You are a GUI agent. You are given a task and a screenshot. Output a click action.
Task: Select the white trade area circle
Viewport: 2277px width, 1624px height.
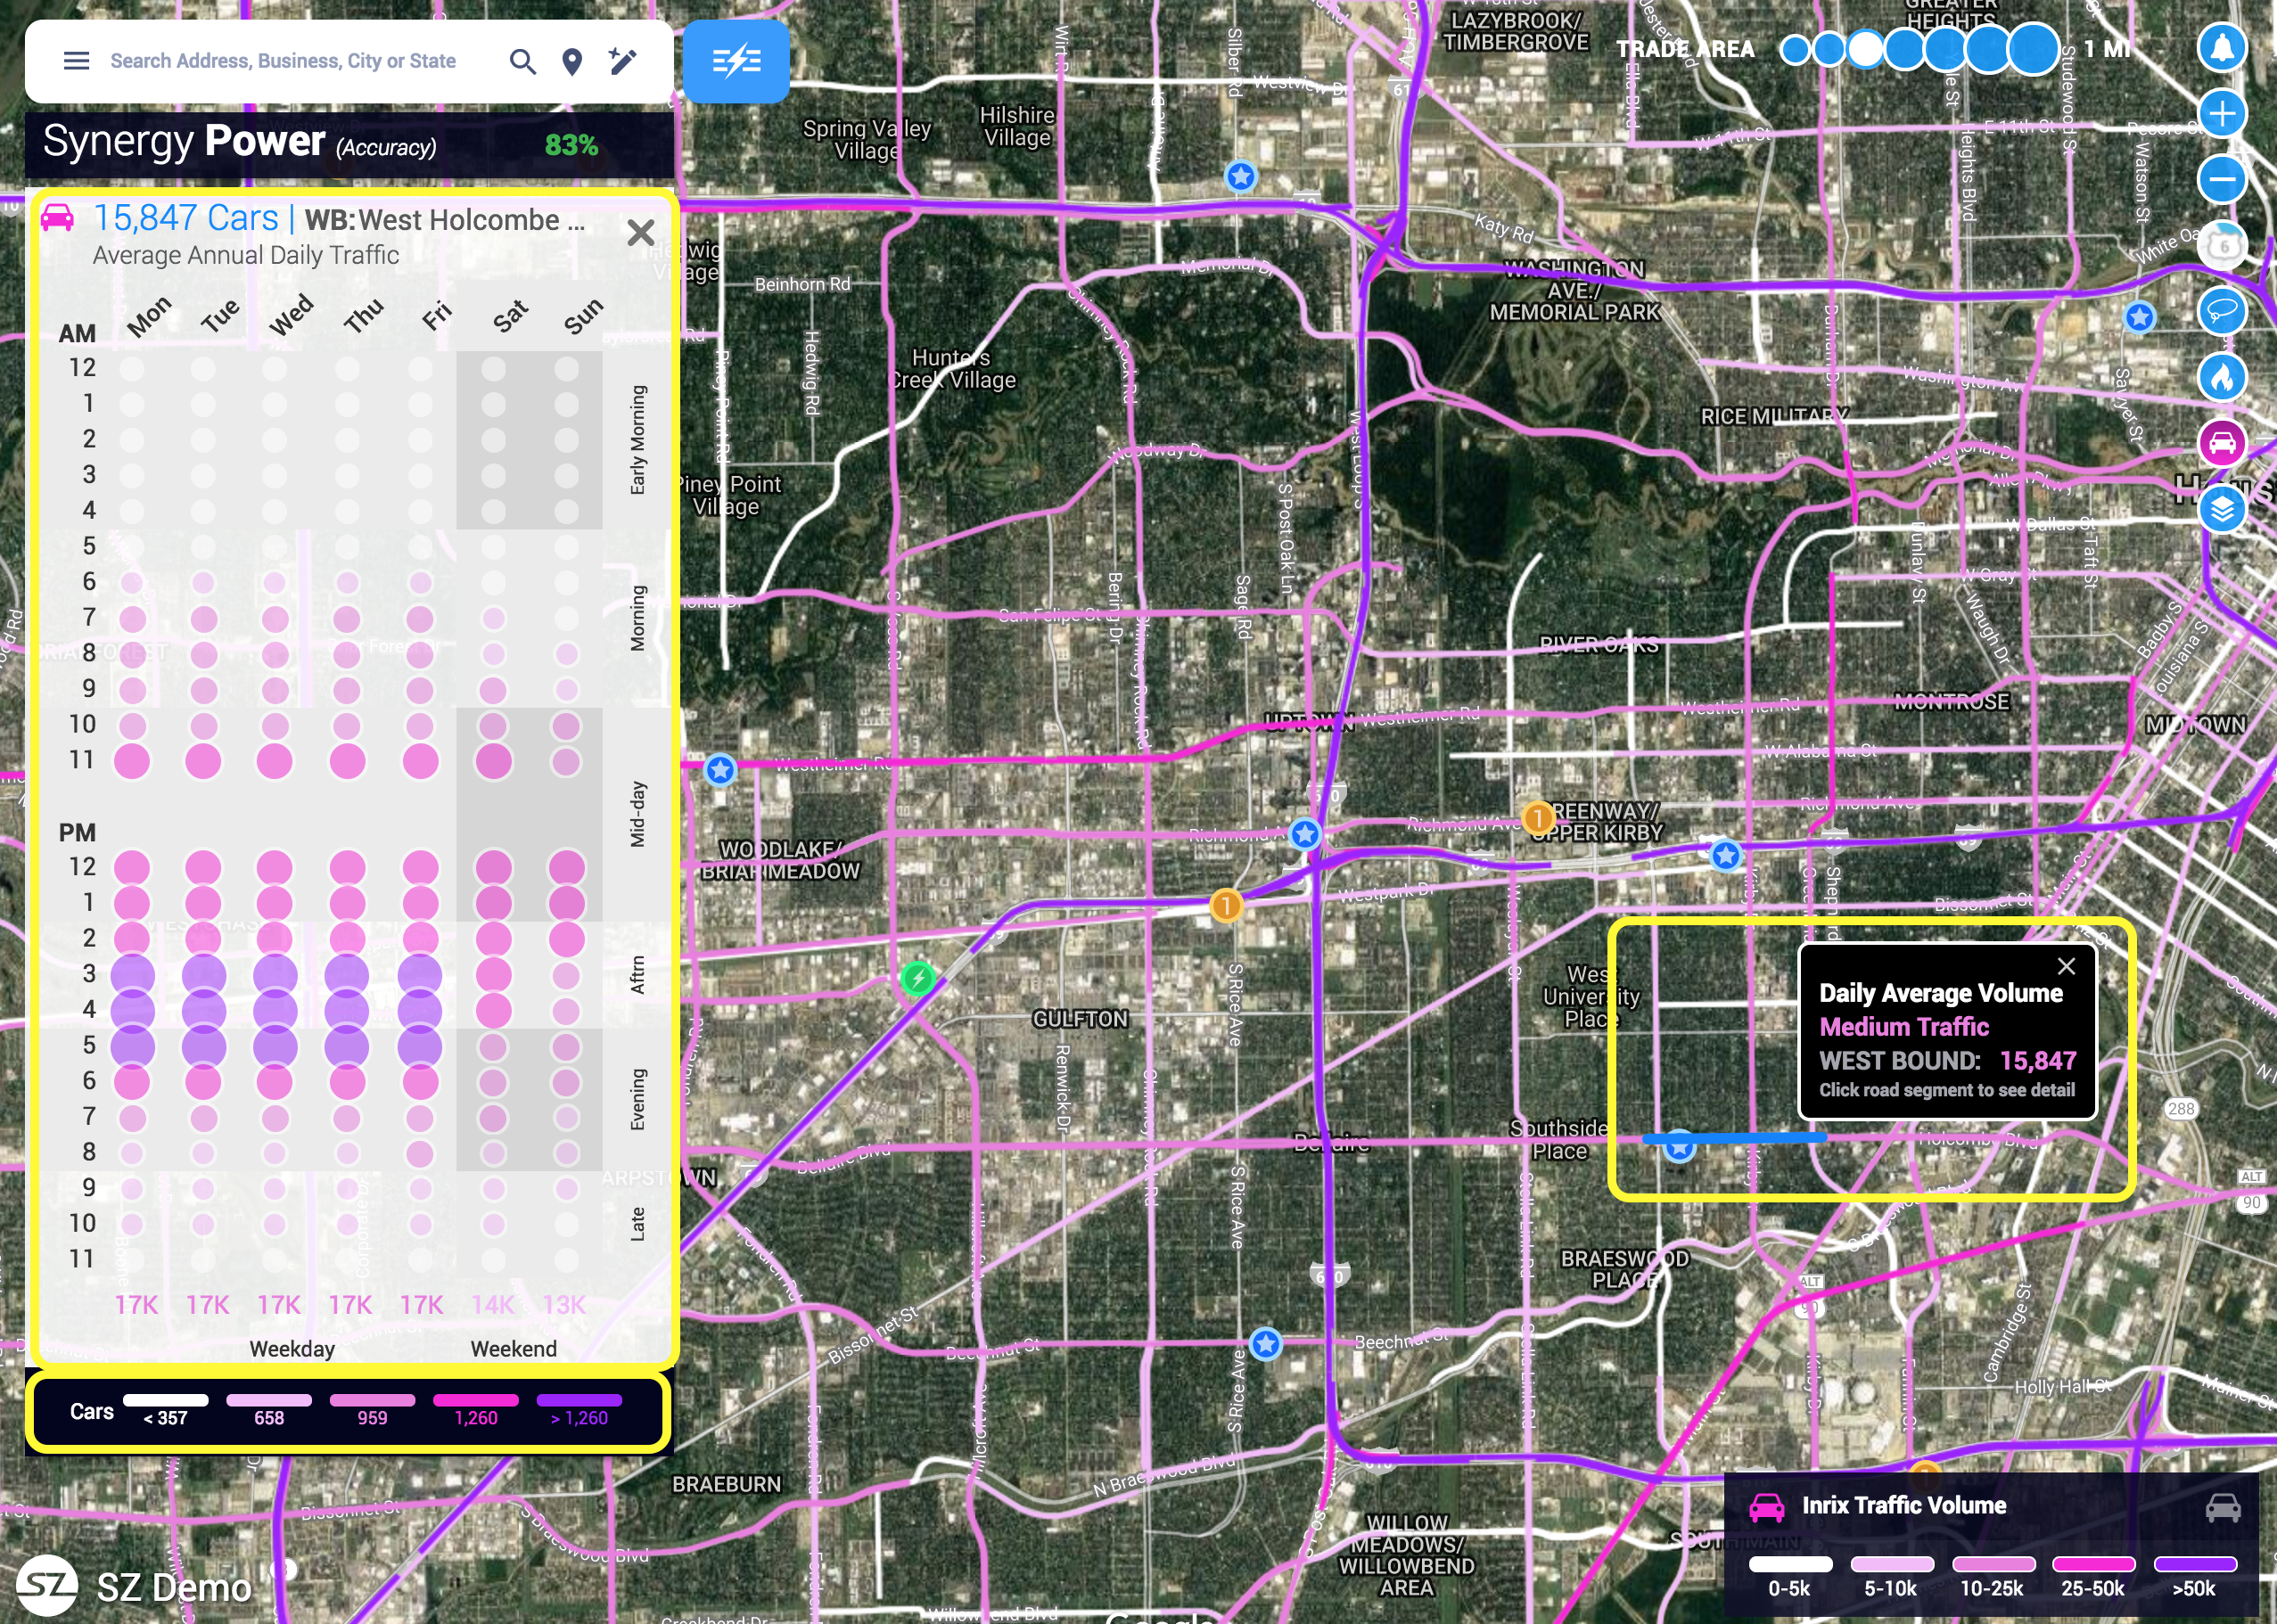[x=1865, y=48]
